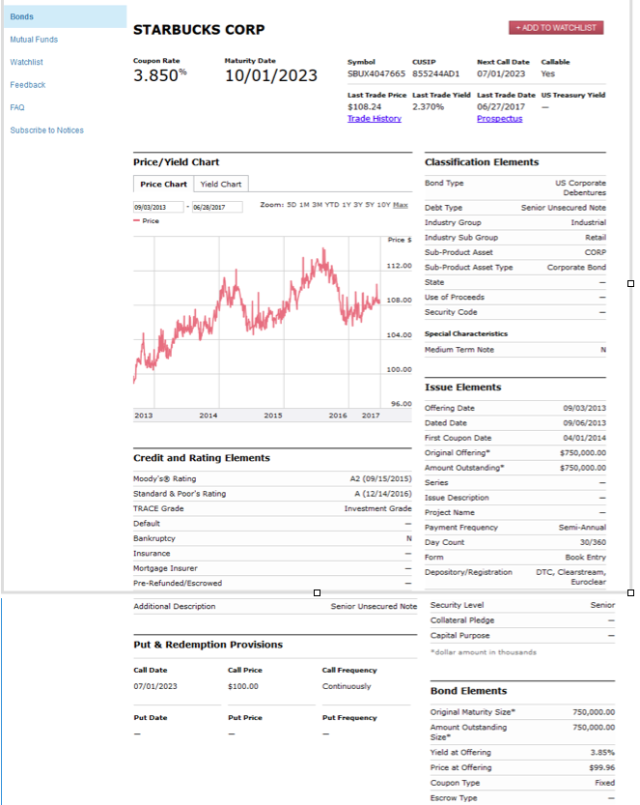Image resolution: width=640 pixels, height=805 pixels.
Task: Open the Watchlist sidebar link
Action: pyautogui.click(x=27, y=62)
